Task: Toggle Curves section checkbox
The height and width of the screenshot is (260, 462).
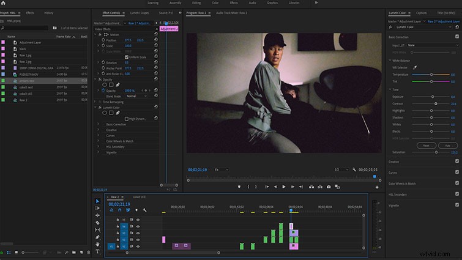Action: (457, 172)
